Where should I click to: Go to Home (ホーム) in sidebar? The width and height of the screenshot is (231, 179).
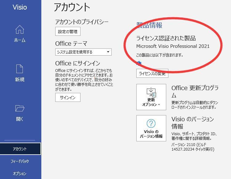click(x=20, y=34)
